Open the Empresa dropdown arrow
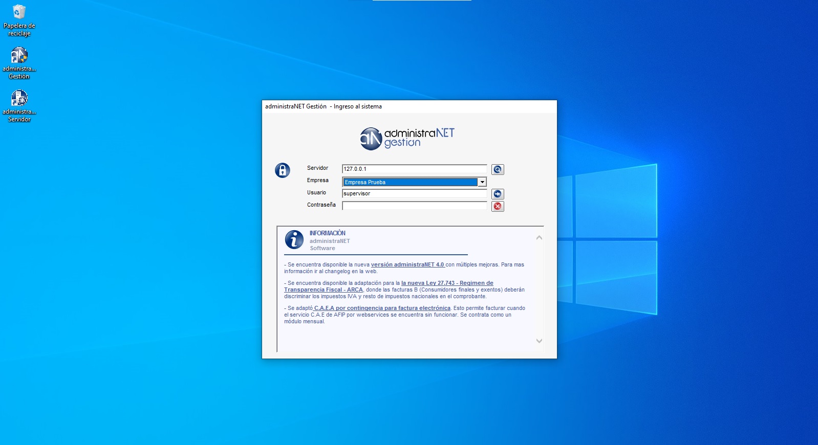The image size is (818, 445). [x=482, y=182]
